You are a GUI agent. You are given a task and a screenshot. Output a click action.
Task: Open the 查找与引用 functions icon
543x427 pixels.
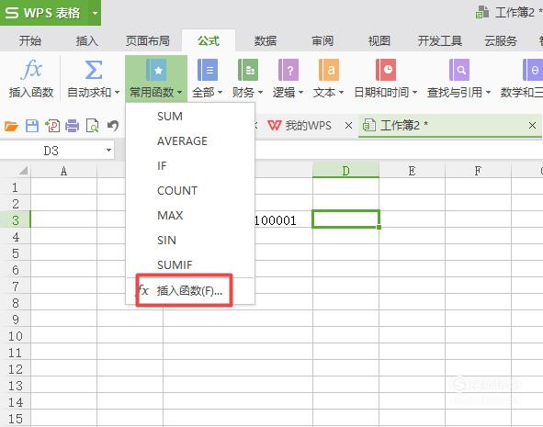[x=458, y=70]
